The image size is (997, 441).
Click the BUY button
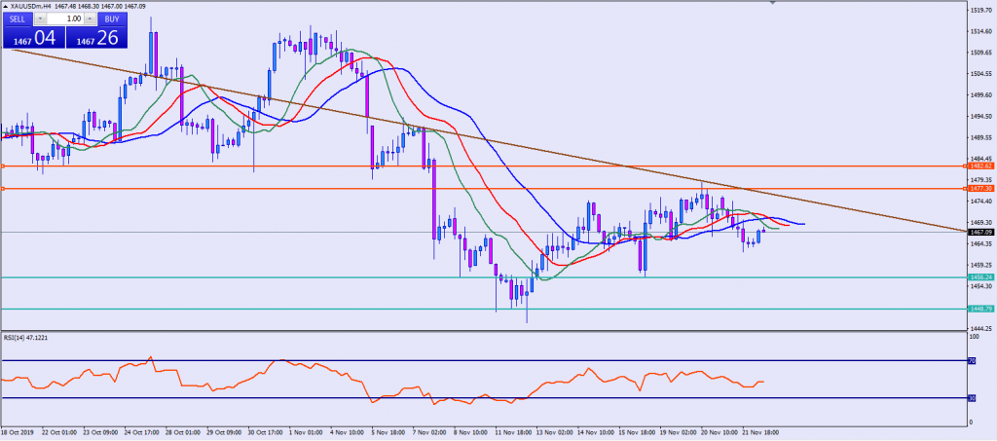click(113, 18)
